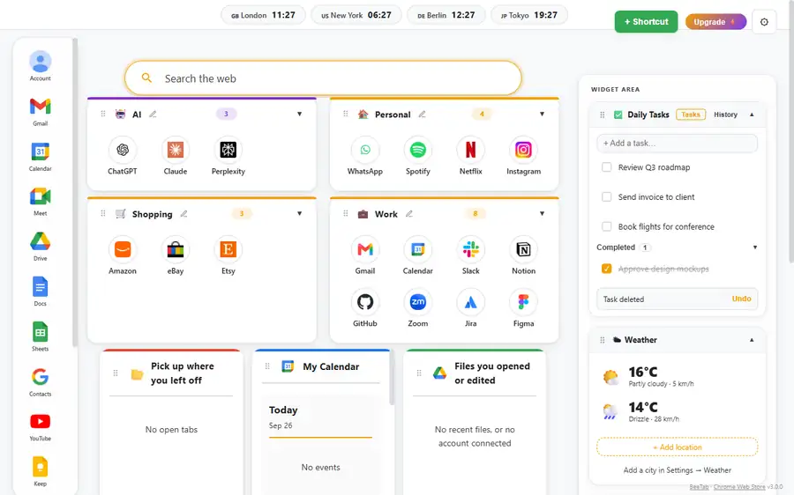Open the Instagram shortcut

523,156
